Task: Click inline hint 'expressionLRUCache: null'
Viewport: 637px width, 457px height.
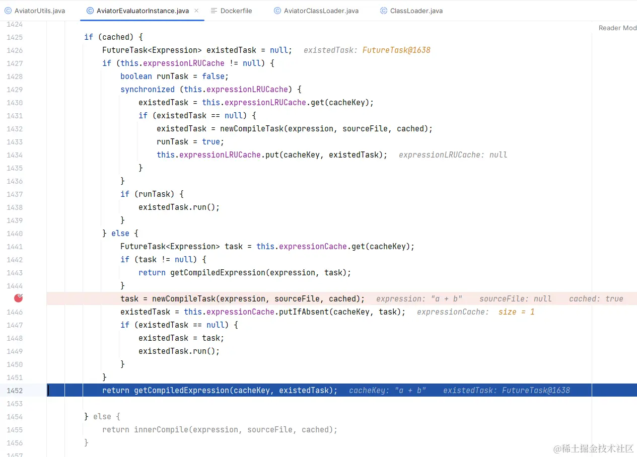Action: (453, 155)
